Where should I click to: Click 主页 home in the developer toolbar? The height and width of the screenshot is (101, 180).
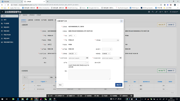(50, 96)
